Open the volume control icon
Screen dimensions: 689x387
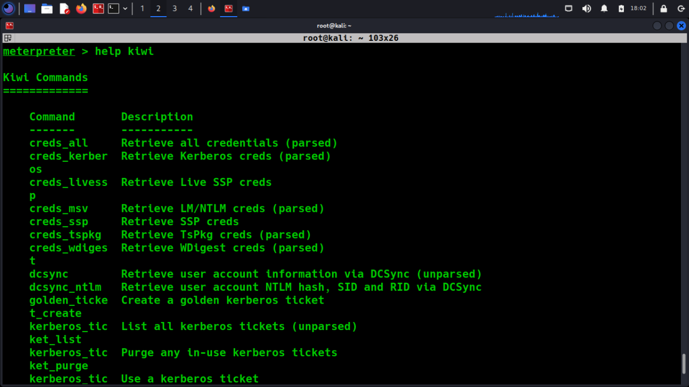pyautogui.click(x=586, y=9)
